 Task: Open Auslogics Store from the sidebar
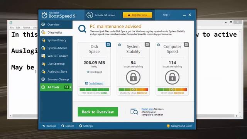(x=56, y=71)
